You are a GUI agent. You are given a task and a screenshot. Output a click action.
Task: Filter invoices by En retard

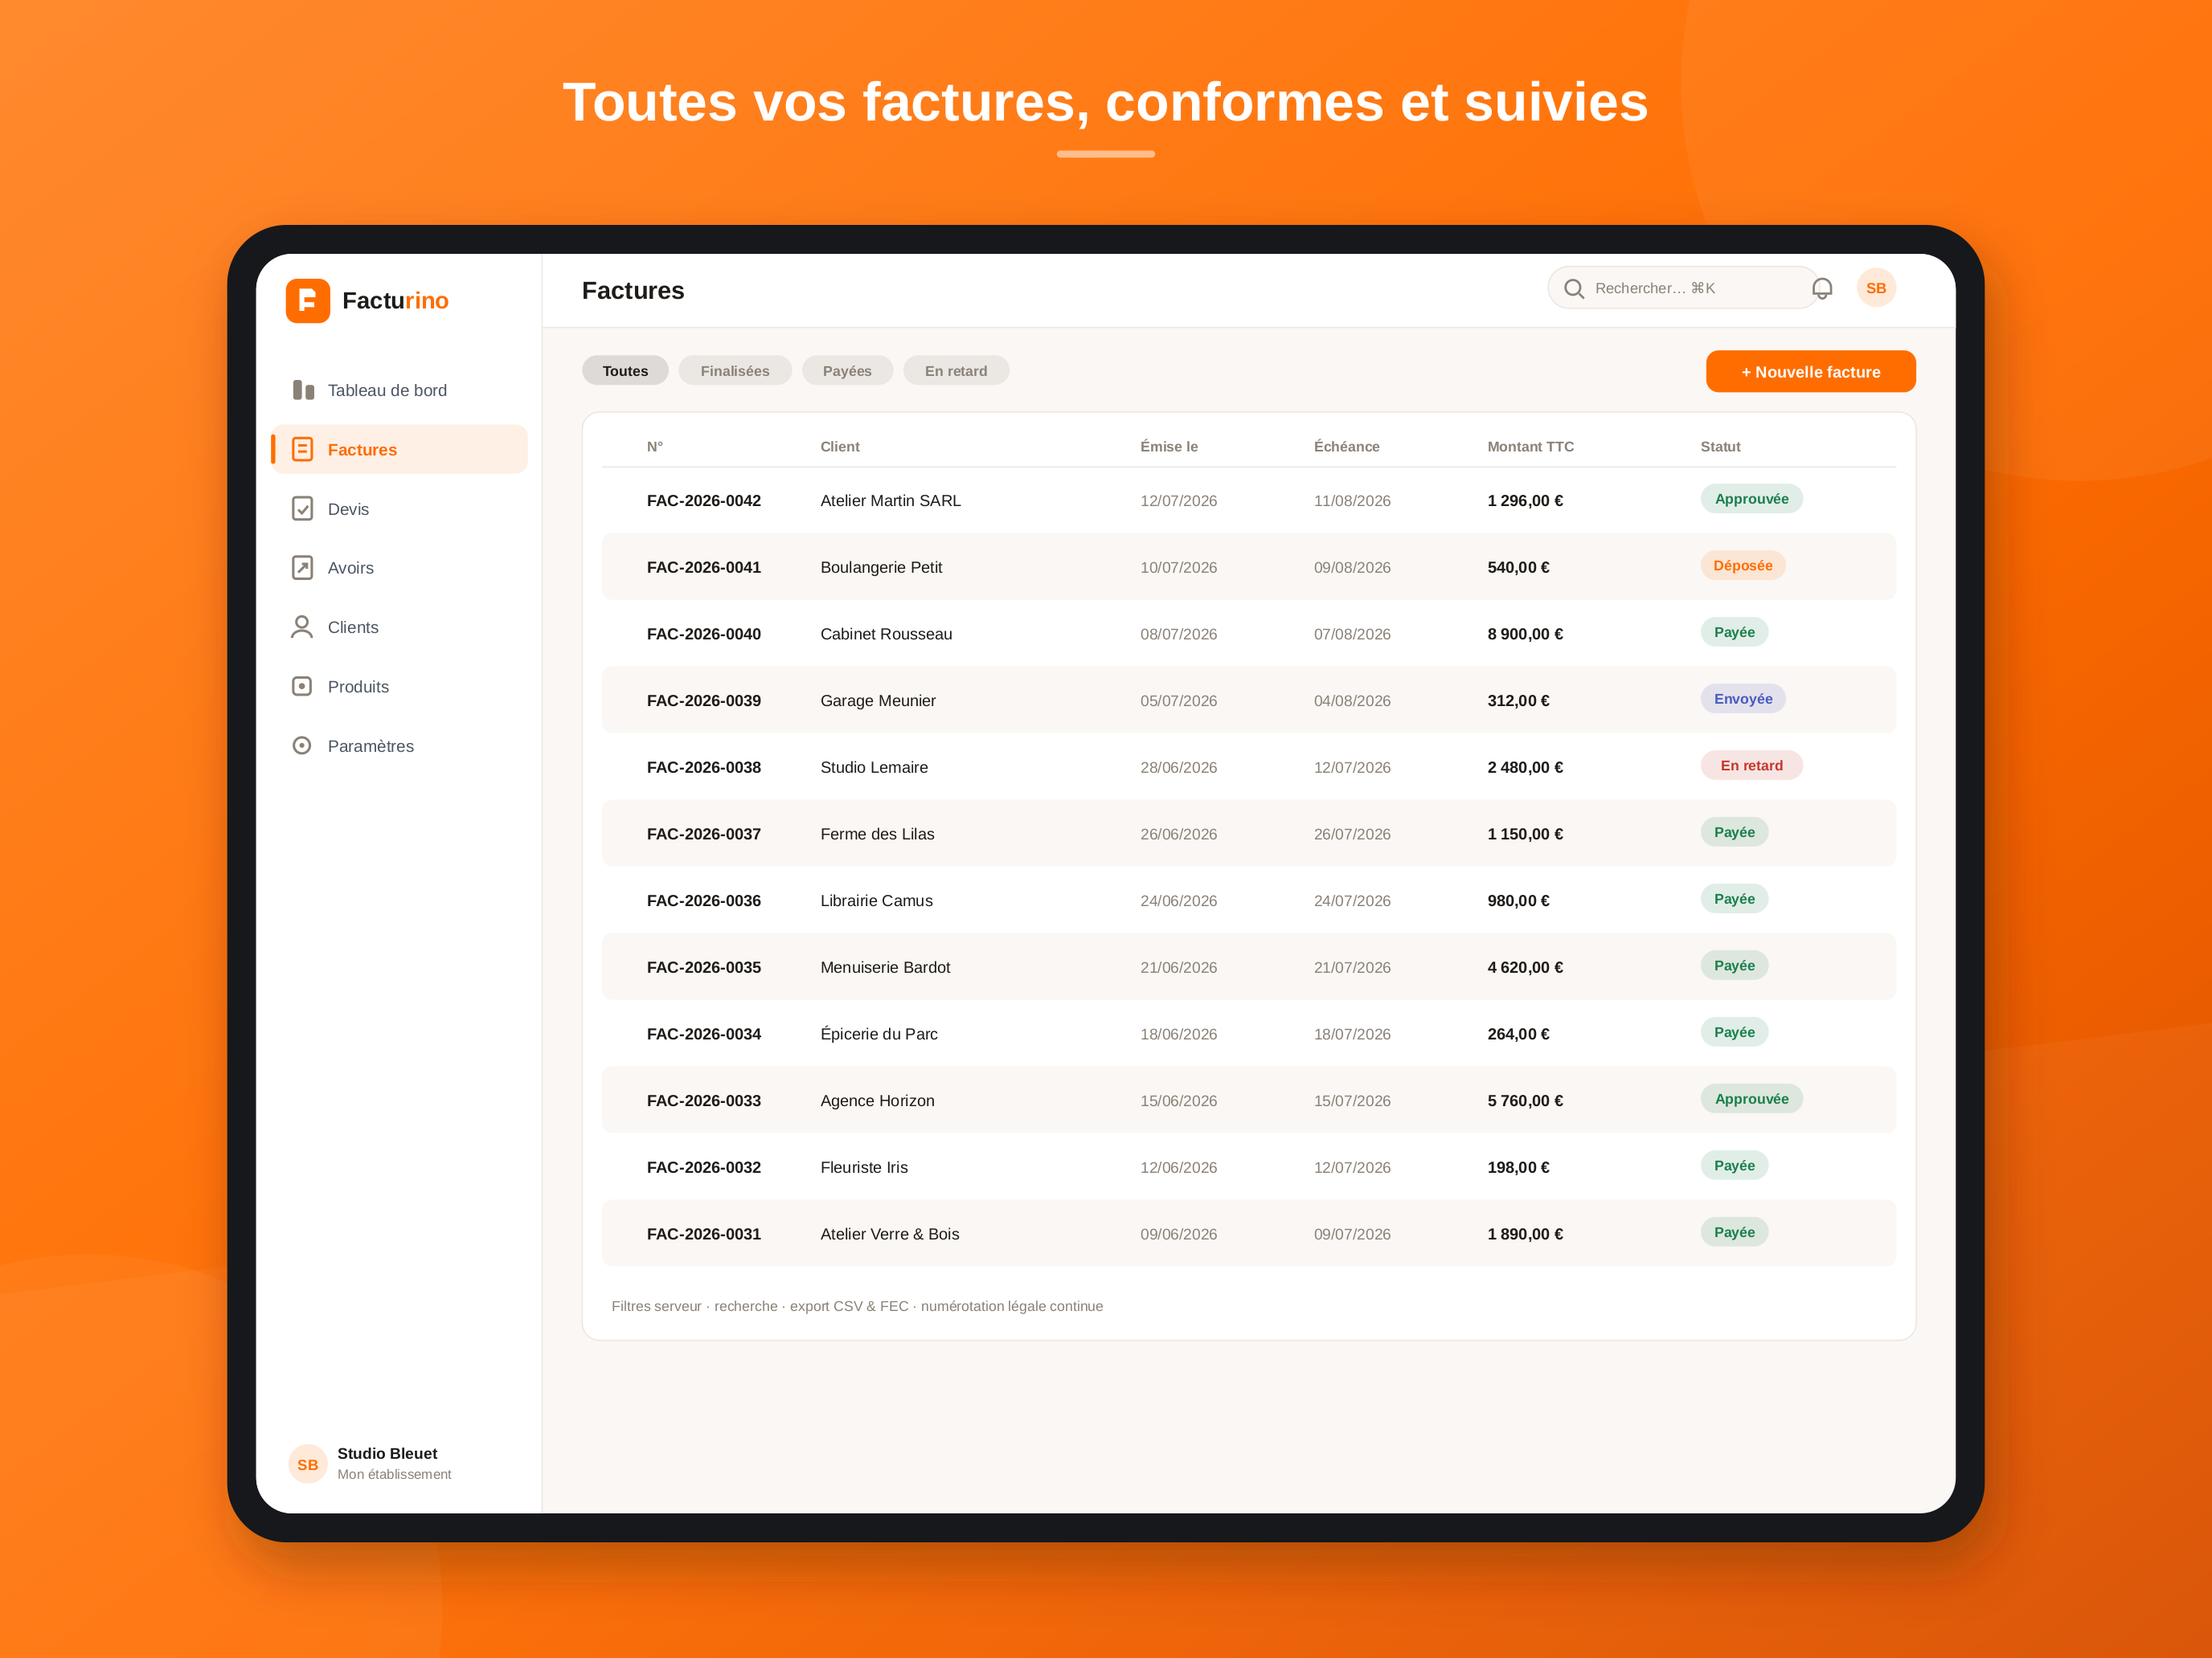point(956,371)
